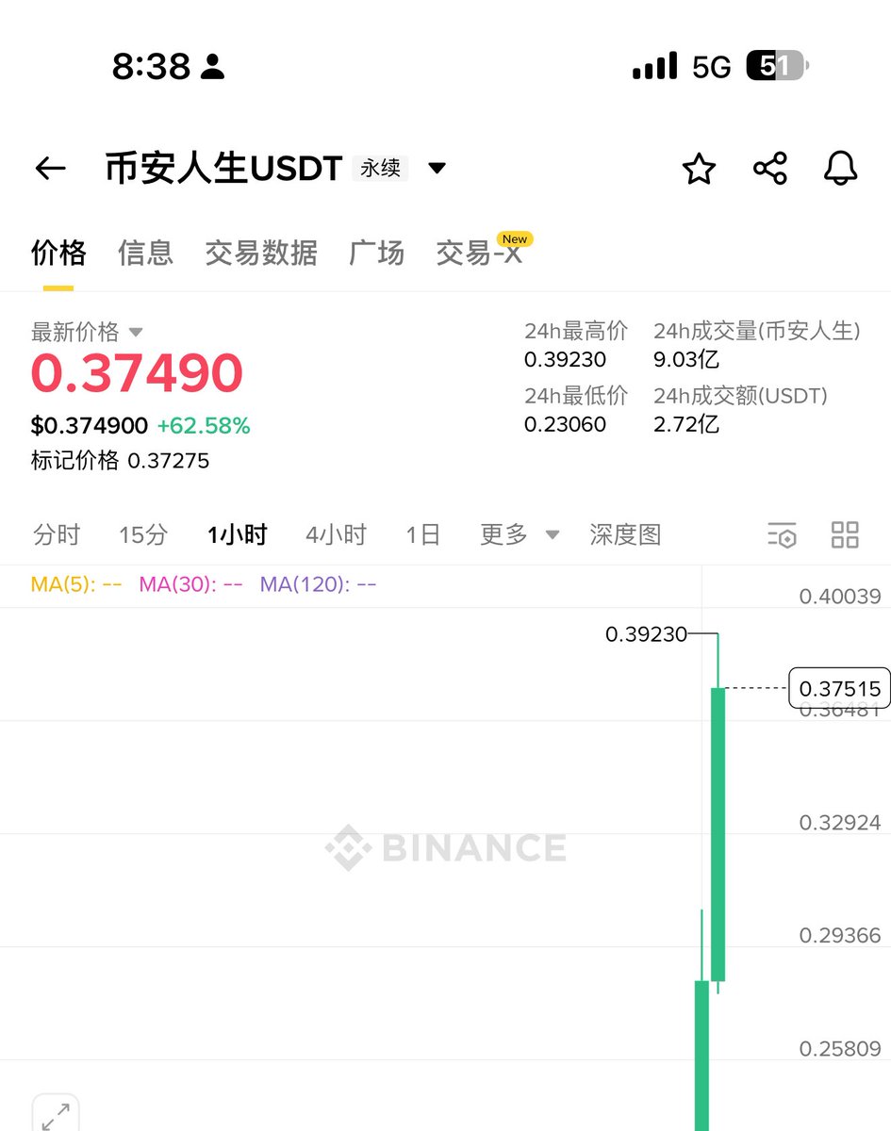Add pair to favorites with star icon
Screen dimensions: 891x1131
point(699,170)
